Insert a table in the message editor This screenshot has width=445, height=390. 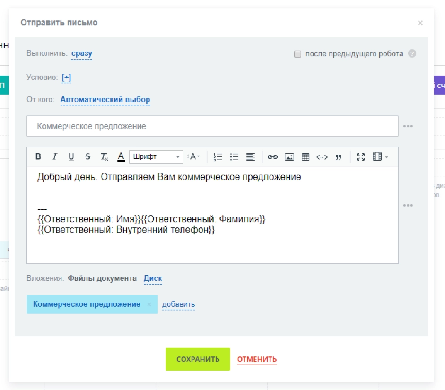click(306, 157)
